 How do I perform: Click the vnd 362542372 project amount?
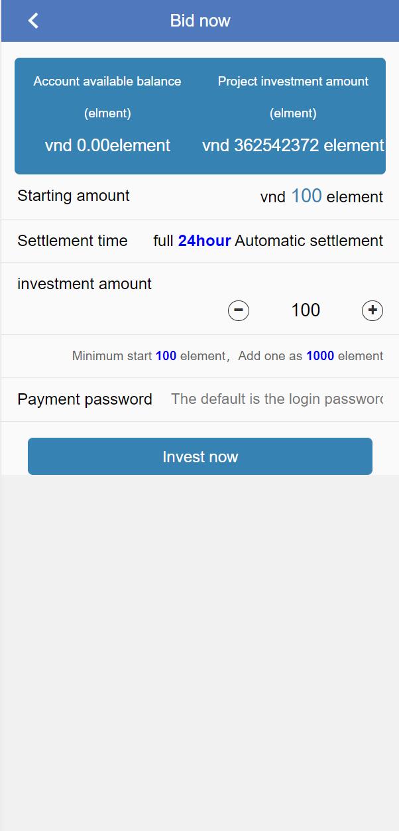point(293,145)
